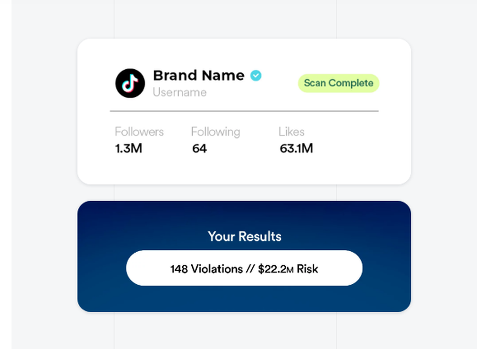Image resolution: width=477 pixels, height=349 pixels.
Task: Select the Likes label
Action: tap(291, 132)
